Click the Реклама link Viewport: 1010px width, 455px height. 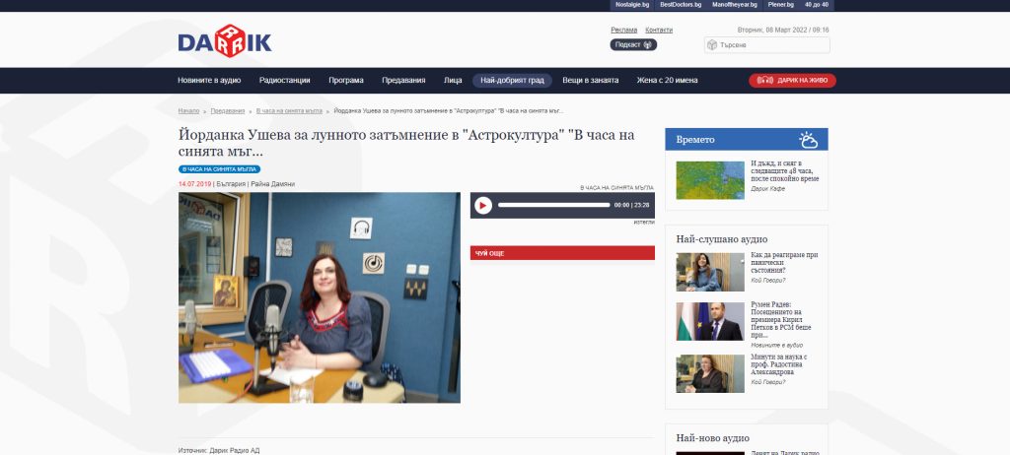tap(623, 30)
